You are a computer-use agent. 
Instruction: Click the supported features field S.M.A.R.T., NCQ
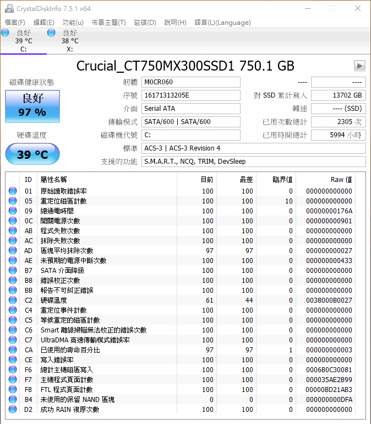(x=254, y=162)
